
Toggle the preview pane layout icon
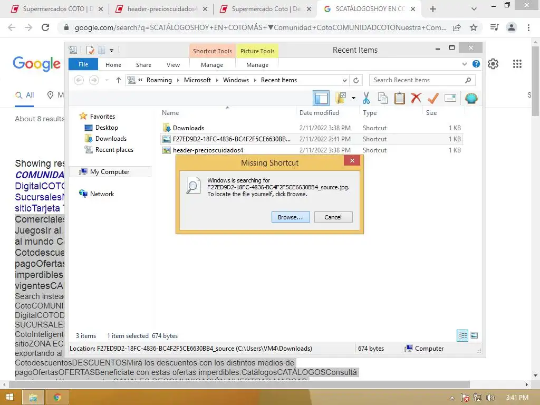[x=321, y=99]
